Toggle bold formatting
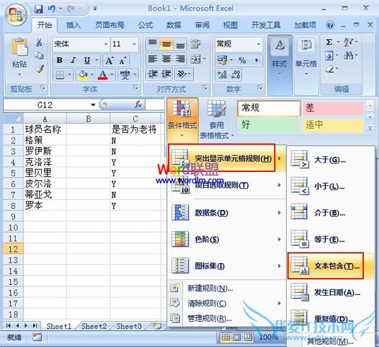 point(59,60)
